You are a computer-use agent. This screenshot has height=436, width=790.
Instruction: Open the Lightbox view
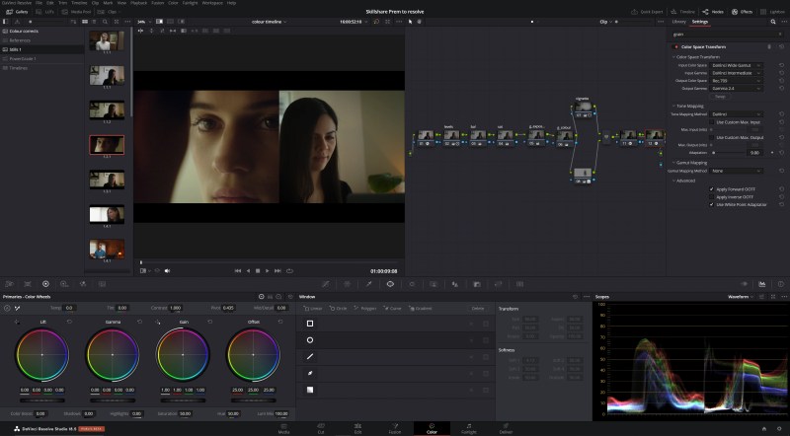pos(772,12)
